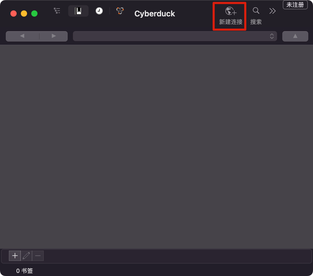Go back with left arrow
The image size is (313, 276).
(22, 36)
